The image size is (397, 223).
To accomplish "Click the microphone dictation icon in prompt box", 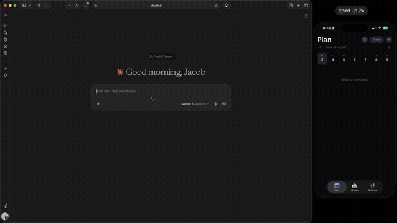I will tap(216, 104).
